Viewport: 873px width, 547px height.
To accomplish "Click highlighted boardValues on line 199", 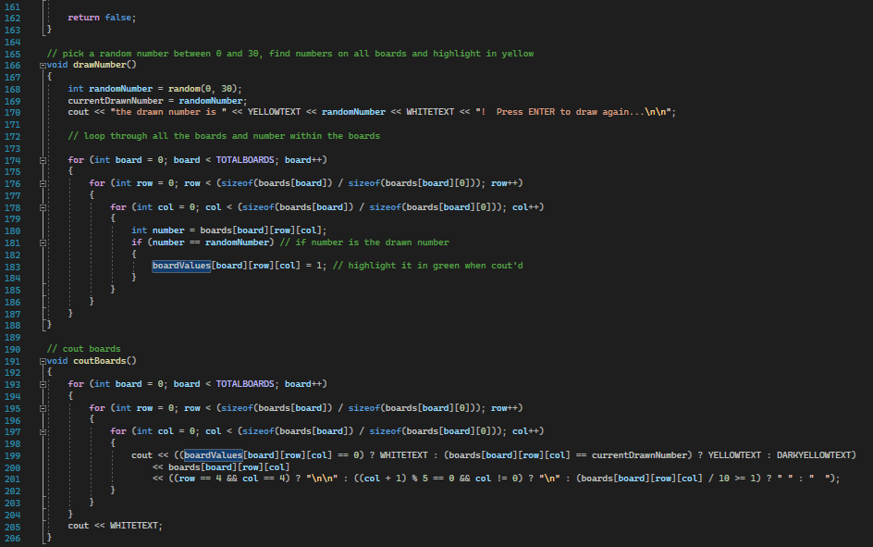I will pos(213,455).
